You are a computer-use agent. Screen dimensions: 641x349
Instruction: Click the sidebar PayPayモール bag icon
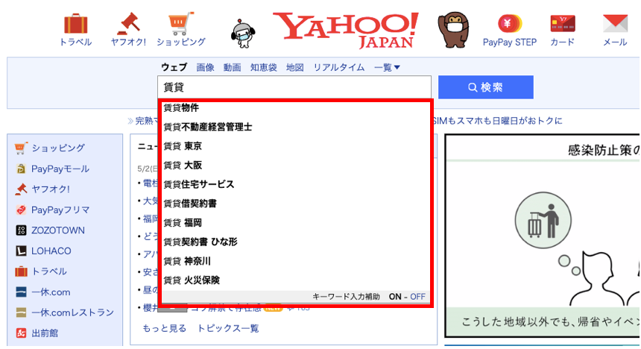pyautogui.click(x=21, y=169)
